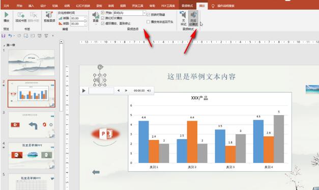Open the File tab
This screenshot has height=190, width=319.
click(x=6, y=6)
